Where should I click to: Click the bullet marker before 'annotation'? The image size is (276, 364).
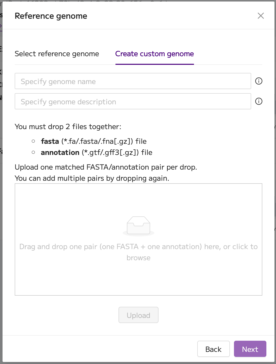(x=33, y=152)
